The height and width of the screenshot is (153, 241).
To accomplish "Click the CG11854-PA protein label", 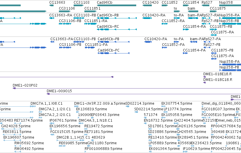I will [x=194, y=50].
